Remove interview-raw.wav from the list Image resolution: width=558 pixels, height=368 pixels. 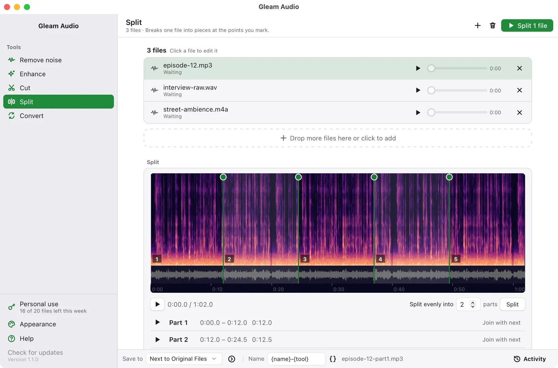[x=519, y=90]
